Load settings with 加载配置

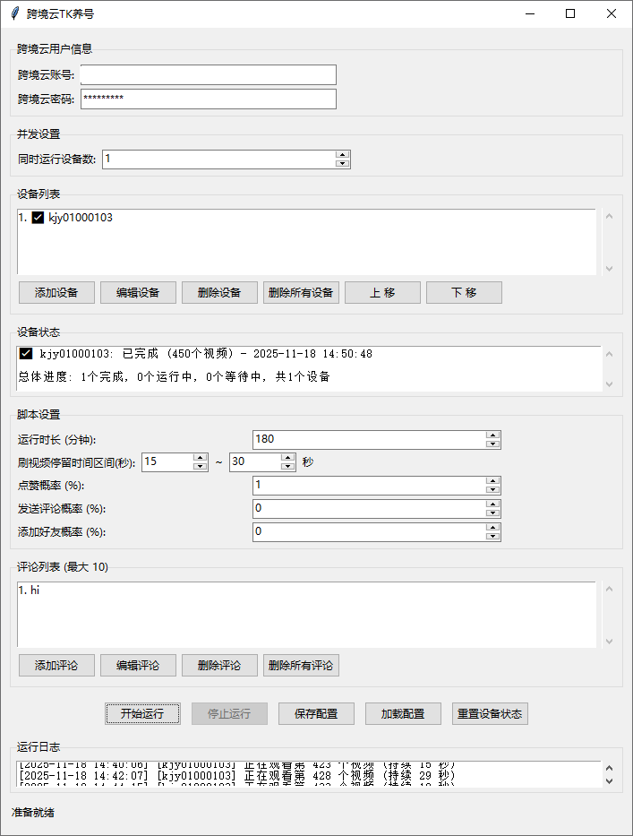403,714
